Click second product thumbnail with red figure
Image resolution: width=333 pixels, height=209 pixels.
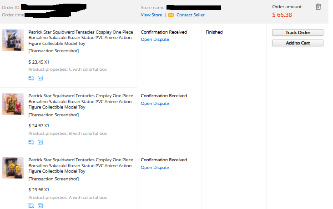tap(13, 104)
